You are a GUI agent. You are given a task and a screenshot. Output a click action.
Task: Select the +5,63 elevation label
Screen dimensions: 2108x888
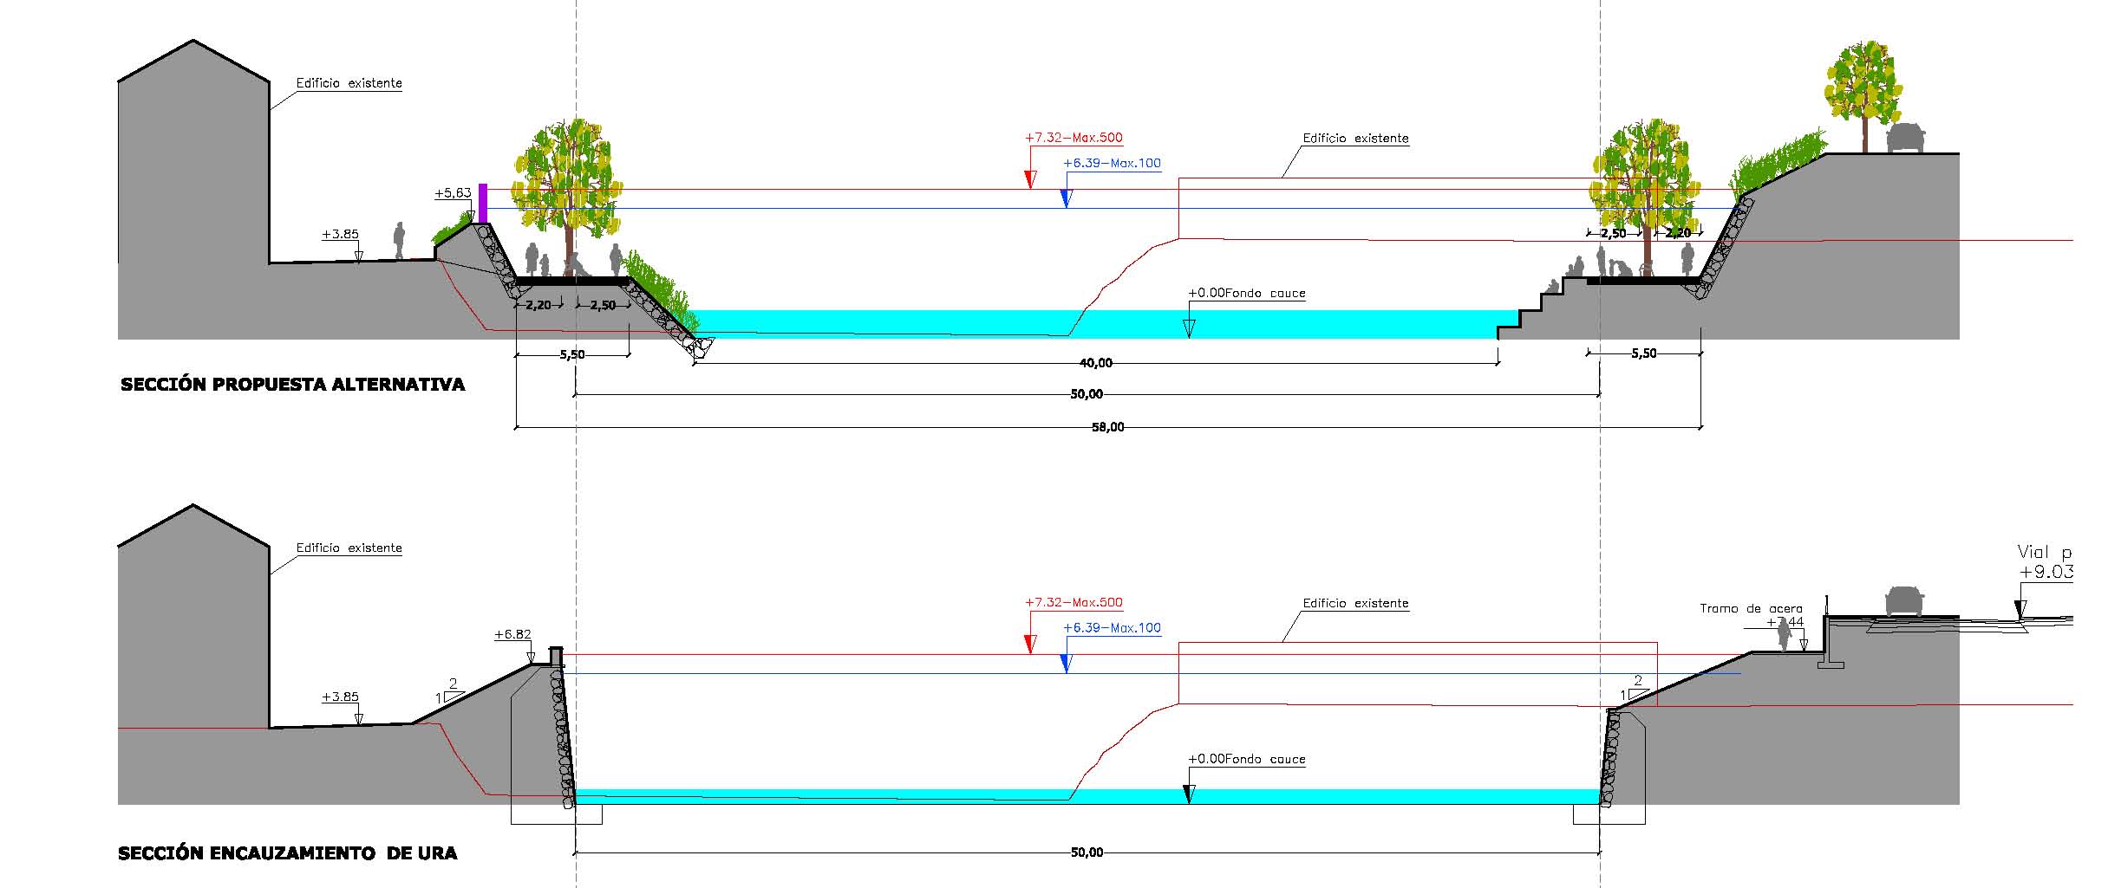point(453,193)
